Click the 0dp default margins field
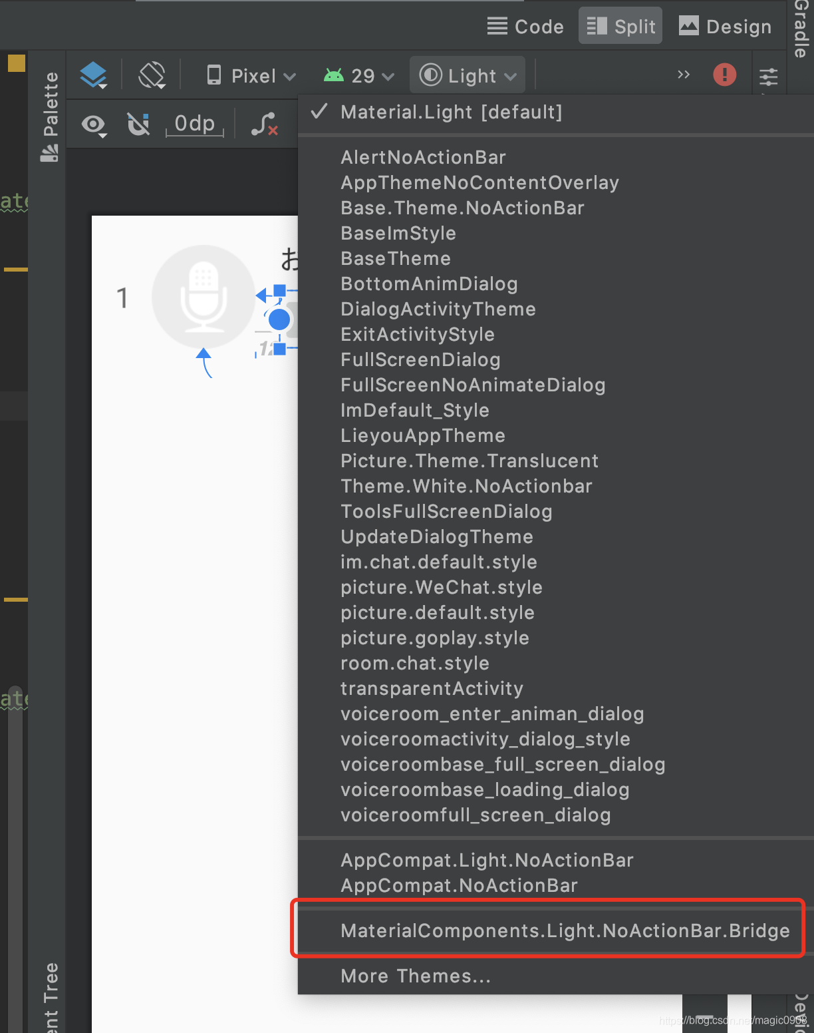The image size is (814, 1033). click(195, 124)
